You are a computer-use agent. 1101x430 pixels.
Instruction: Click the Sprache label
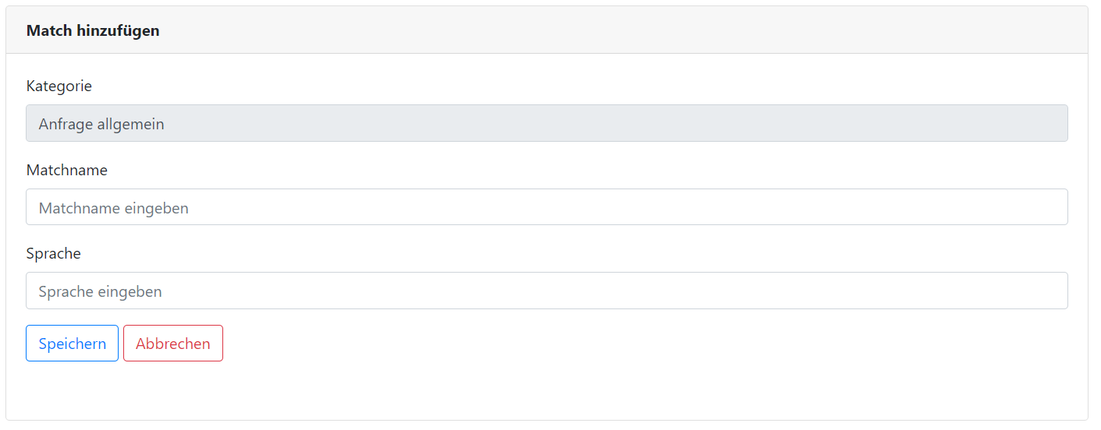[54, 253]
